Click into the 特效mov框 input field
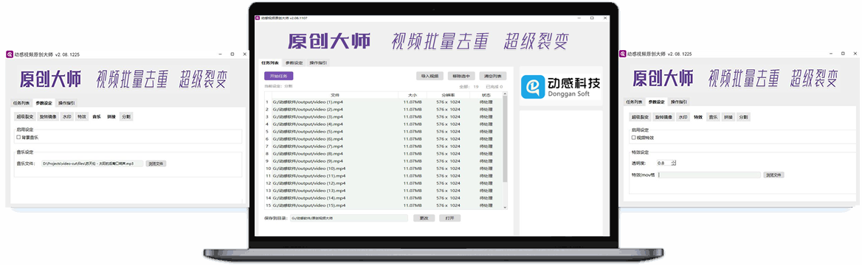 pyautogui.click(x=710, y=175)
